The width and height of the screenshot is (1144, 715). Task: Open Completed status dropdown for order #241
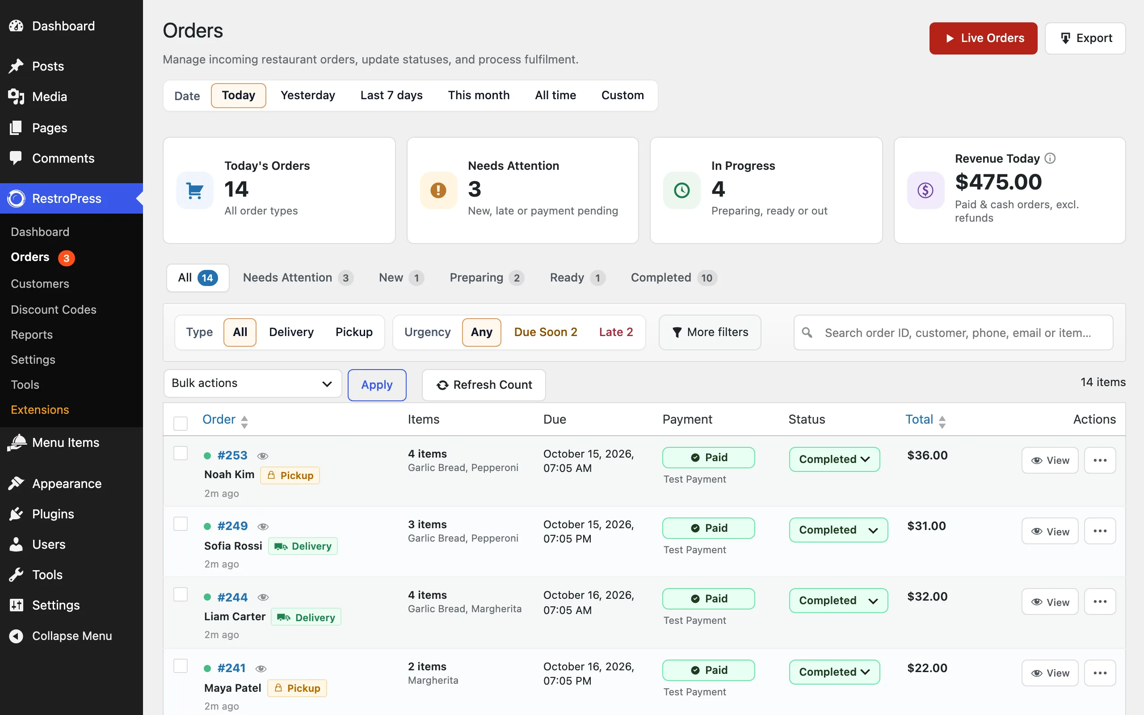coord(834,672)
